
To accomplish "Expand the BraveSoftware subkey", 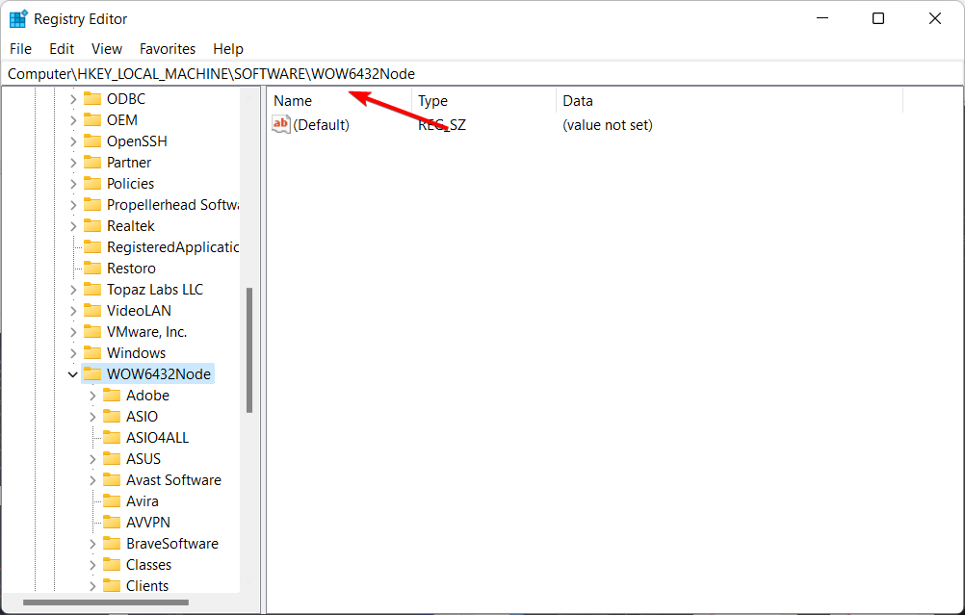I will [92, 544].
